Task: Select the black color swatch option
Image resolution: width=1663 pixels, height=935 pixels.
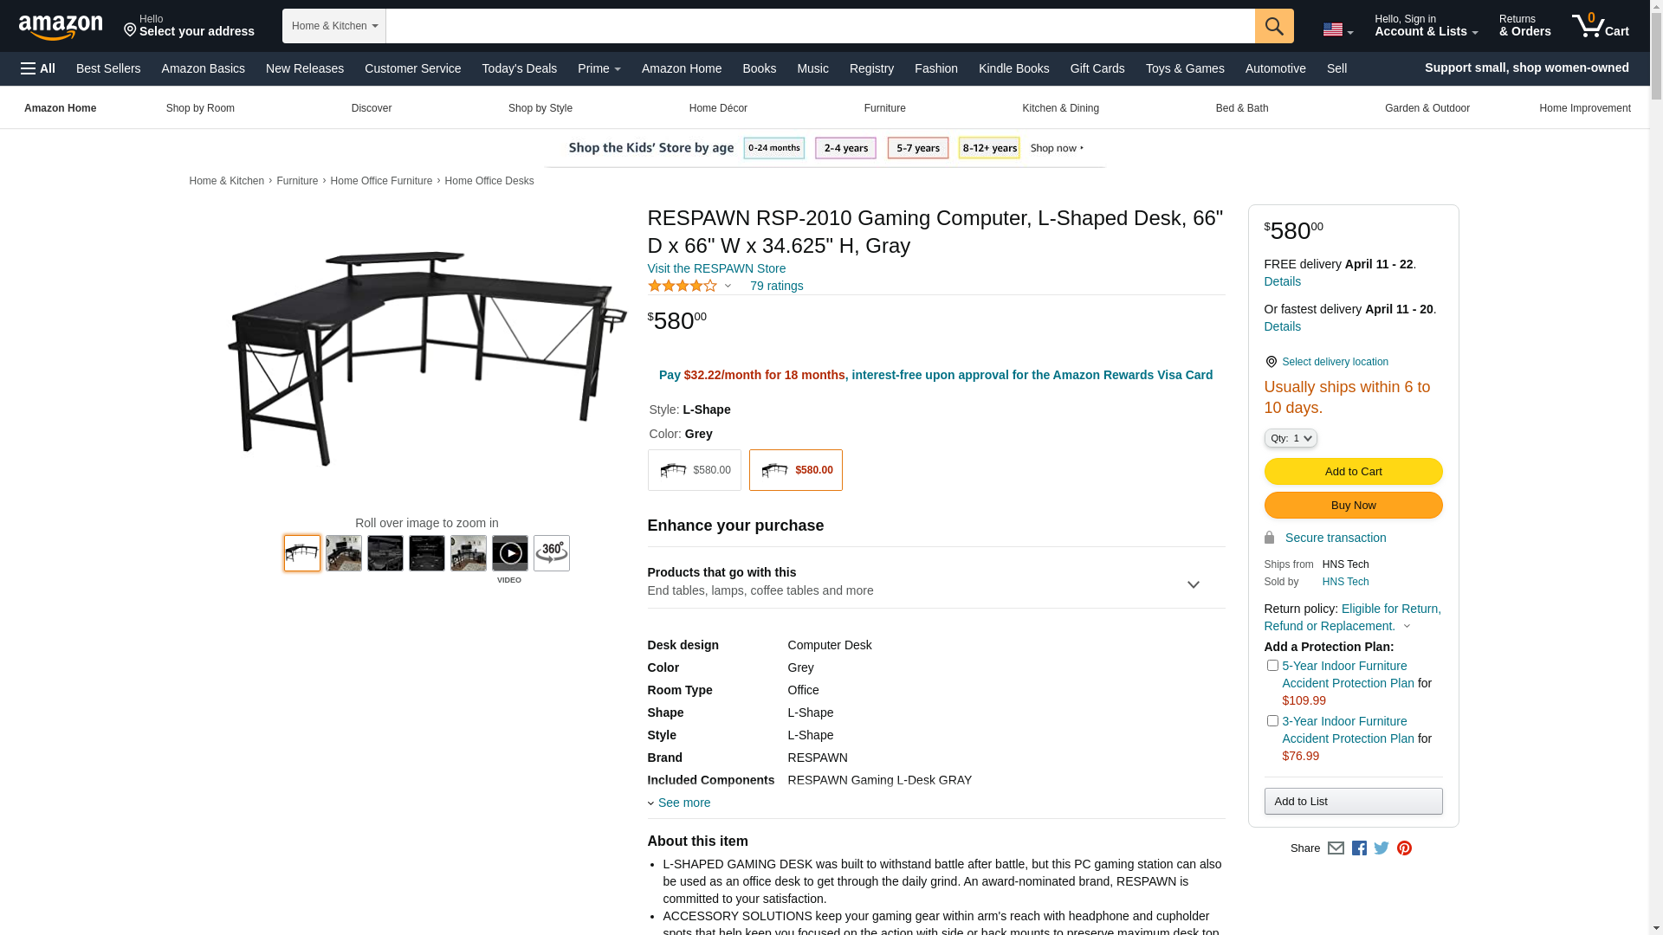Action: click(694, 470)
